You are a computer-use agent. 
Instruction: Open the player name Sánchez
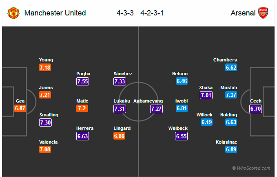[123, 74]
